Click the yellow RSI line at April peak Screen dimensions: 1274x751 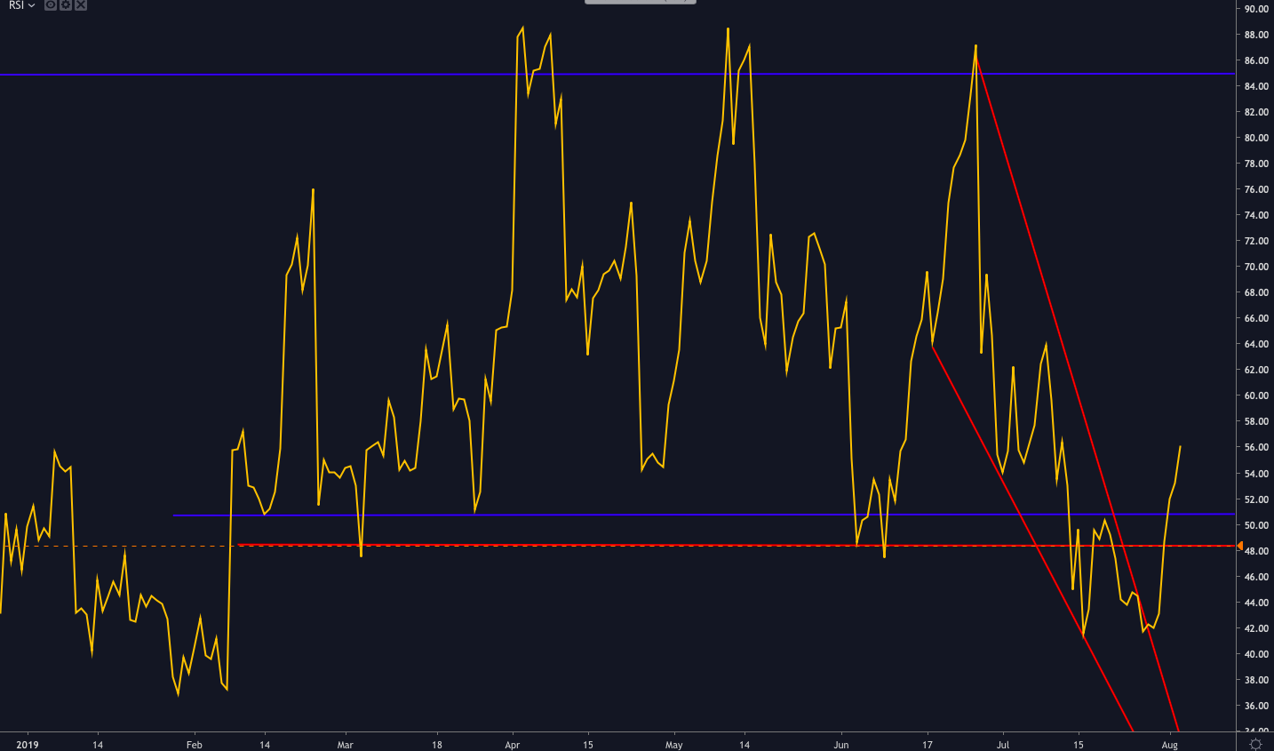click(522, 28)
